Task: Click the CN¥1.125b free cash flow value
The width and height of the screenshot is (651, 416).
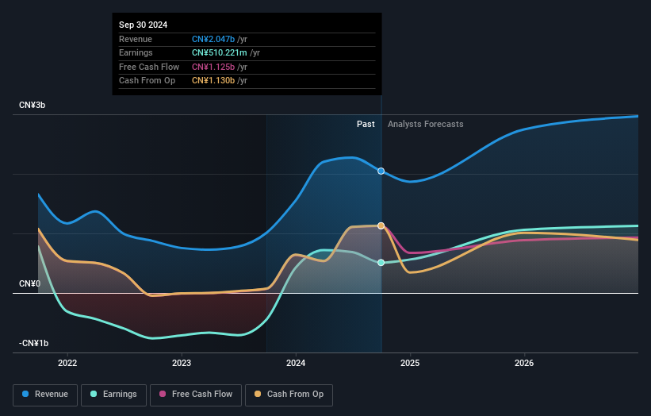Action: (x=213, y=67)
